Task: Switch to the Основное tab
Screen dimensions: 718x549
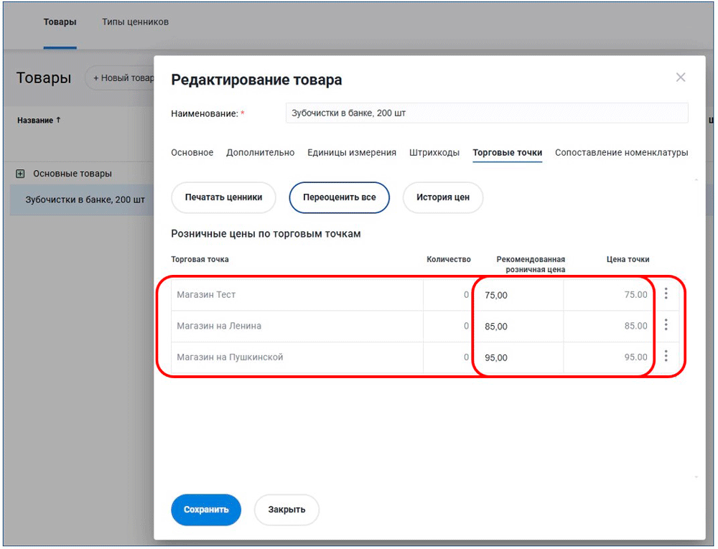Action: click(x=192, y=152)
